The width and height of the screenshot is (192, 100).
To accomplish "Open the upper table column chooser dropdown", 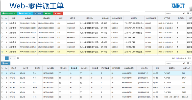I will [189, 13].
